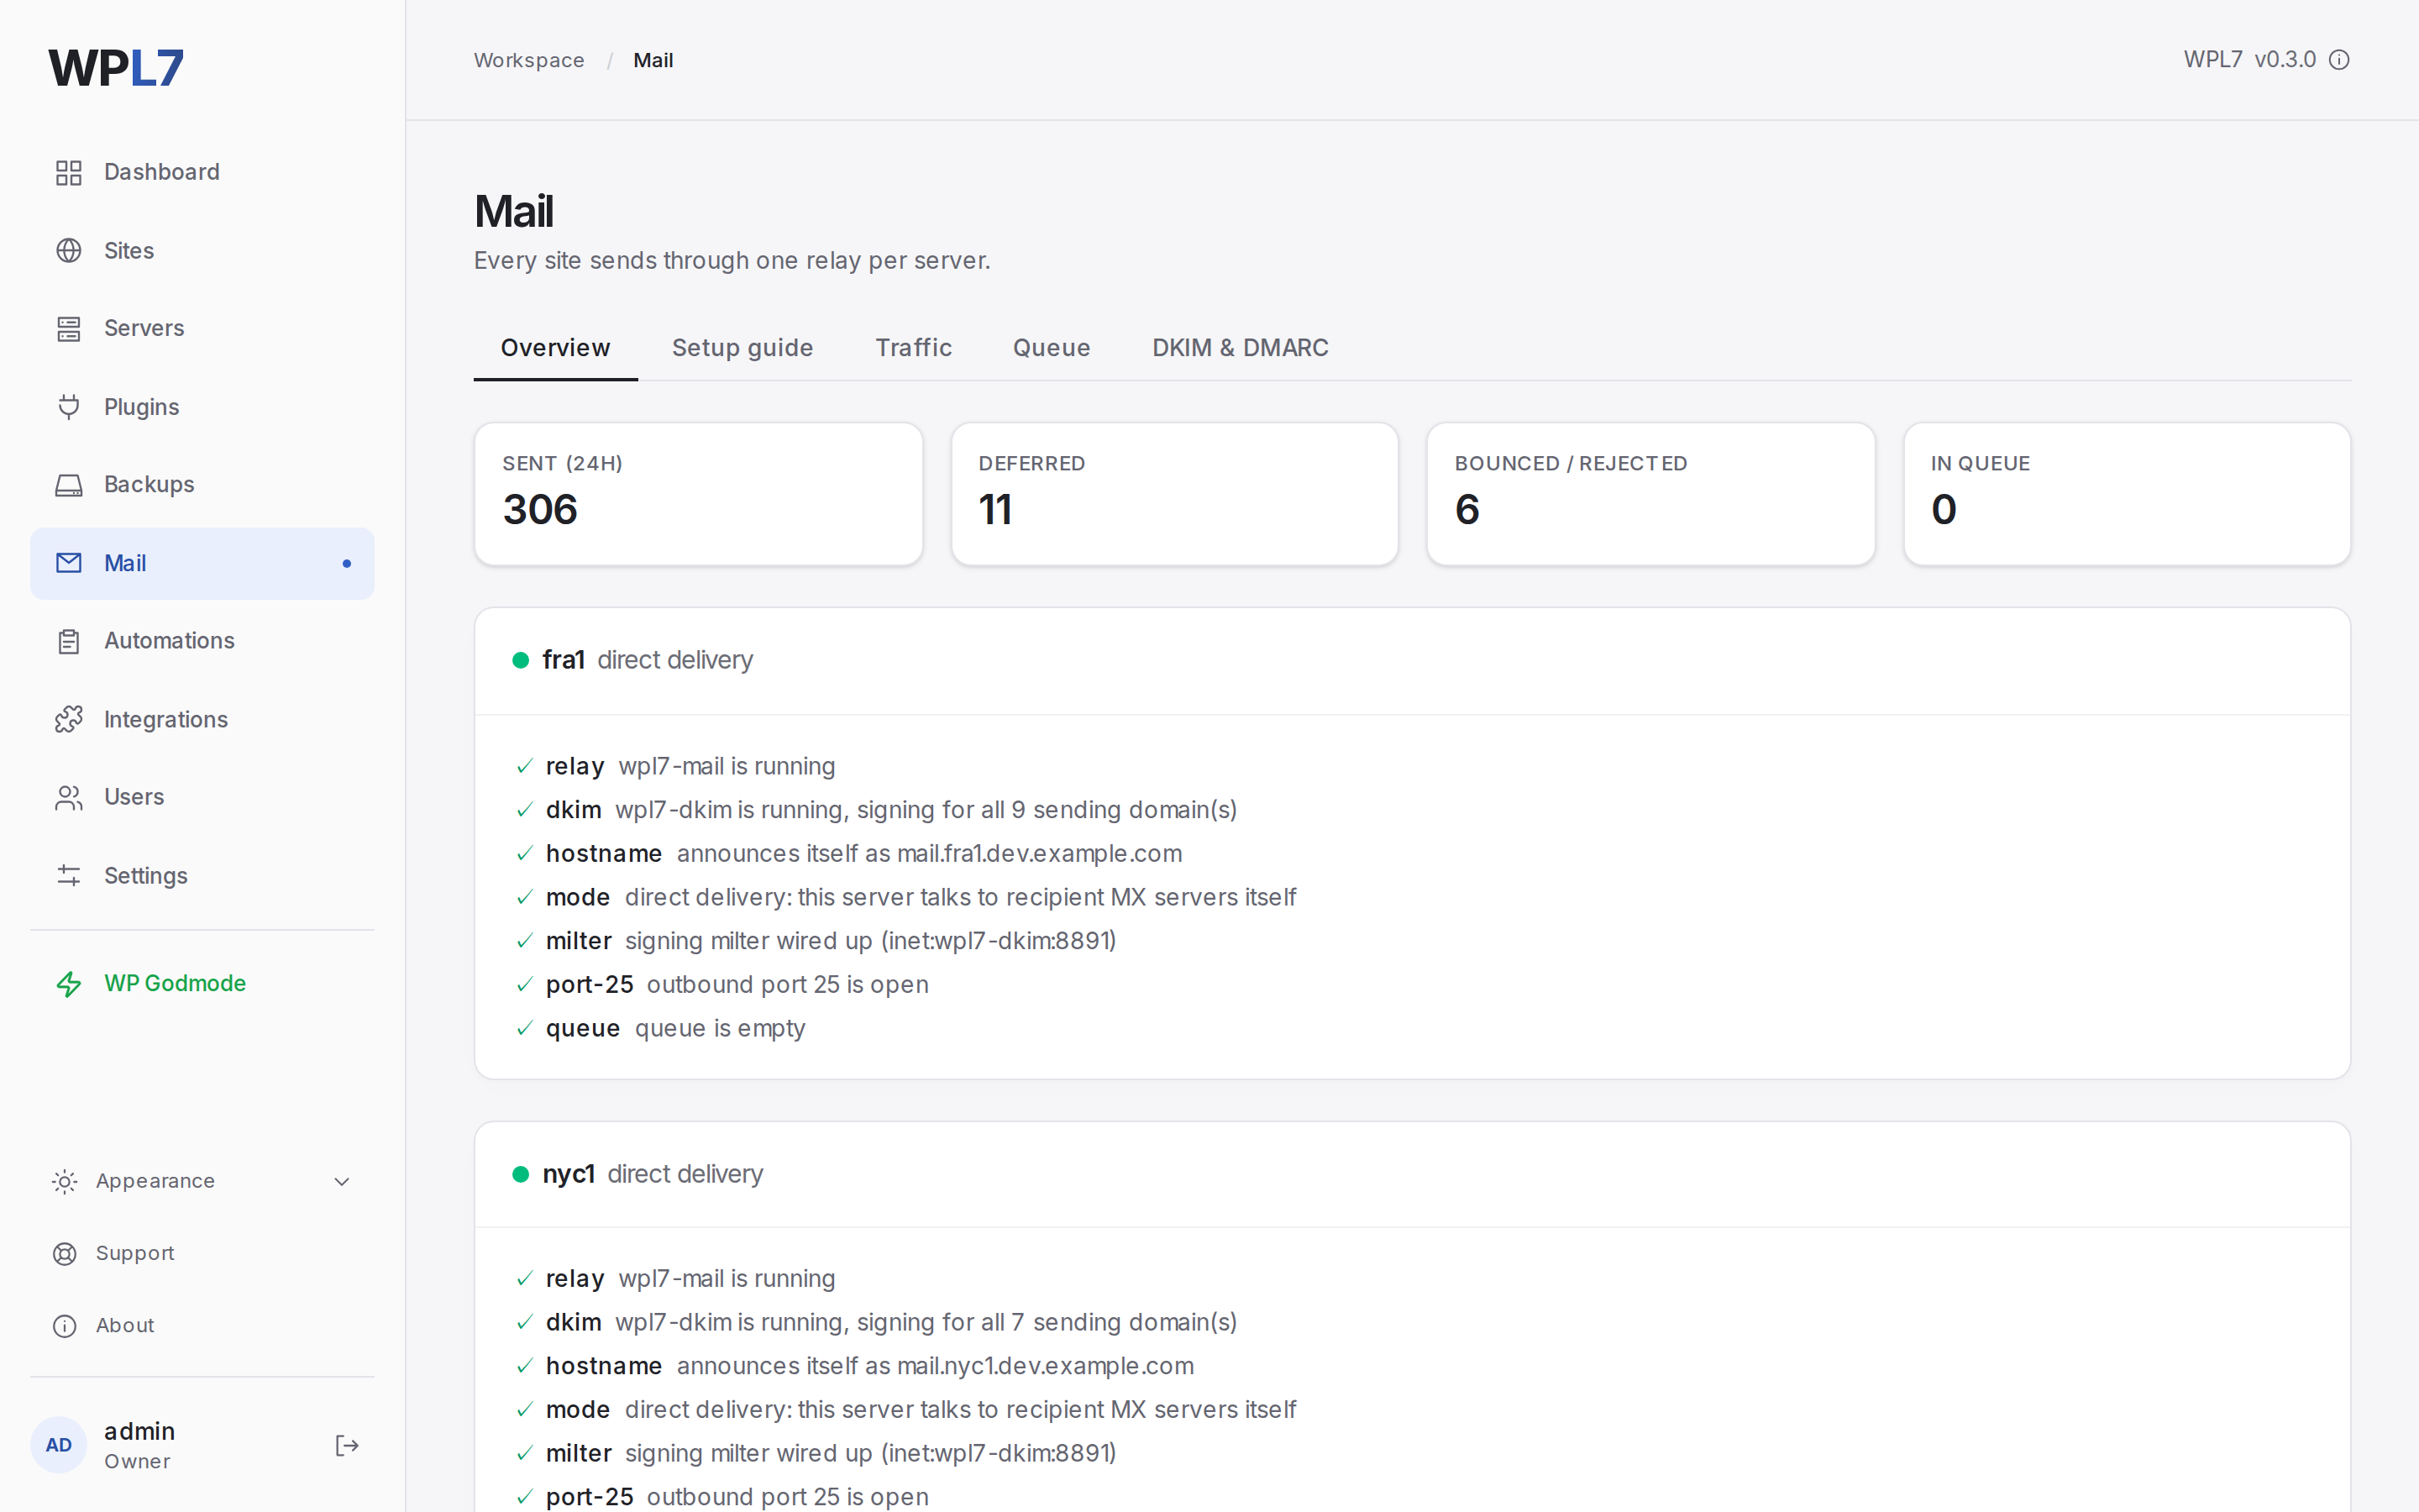The image size is (2419, 1512).
Task: Click the relay check mark under fra1
Action: (525, 767)
